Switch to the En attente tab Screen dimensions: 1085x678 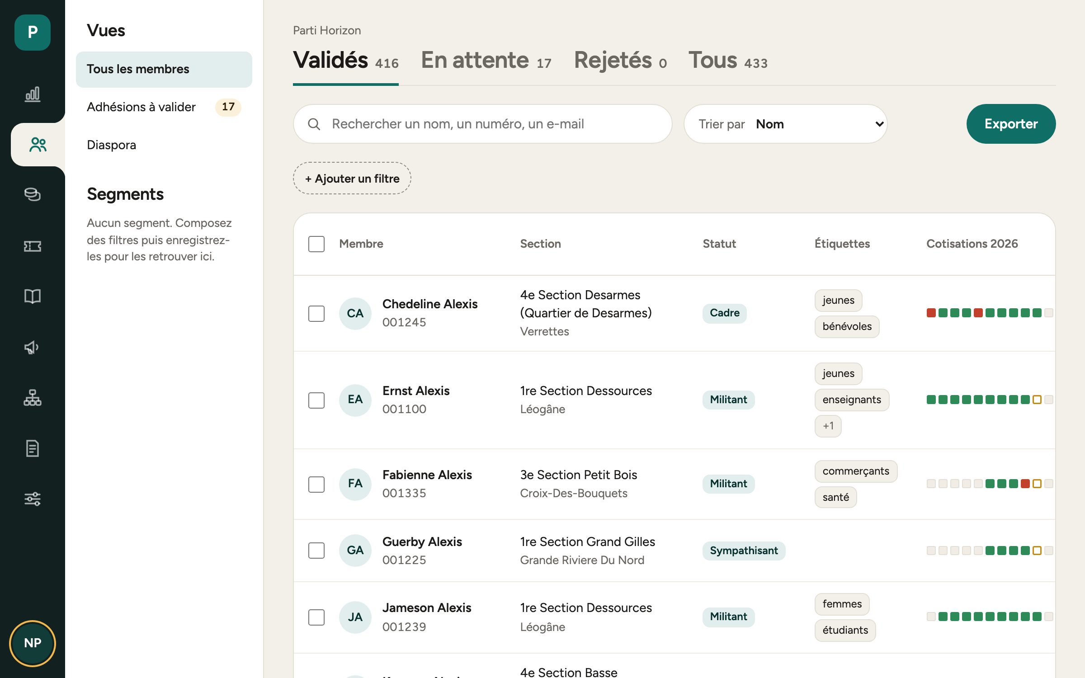coord(486,61)
